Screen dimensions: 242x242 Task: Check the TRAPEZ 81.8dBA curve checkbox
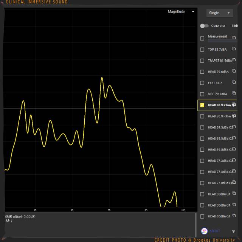tap(202, 60)
